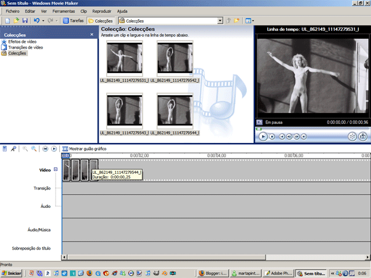
Task: Select the third clip on video track
Action: tap(85, 170)
